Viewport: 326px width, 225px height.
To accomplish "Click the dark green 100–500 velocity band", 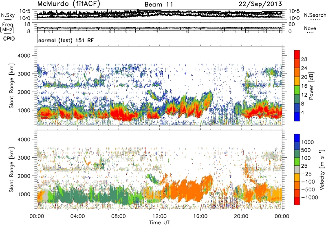I will (297, 154).
